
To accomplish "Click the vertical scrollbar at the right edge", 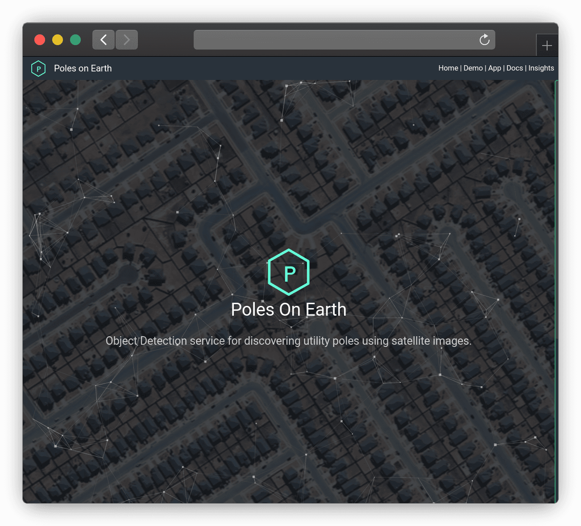I will [556, 210].
